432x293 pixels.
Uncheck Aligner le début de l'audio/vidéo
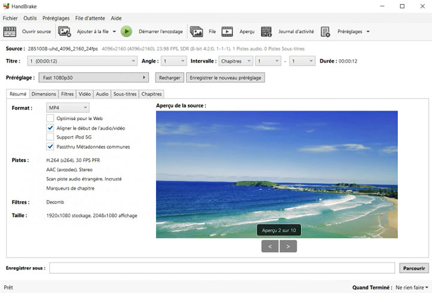pos(50,128)
